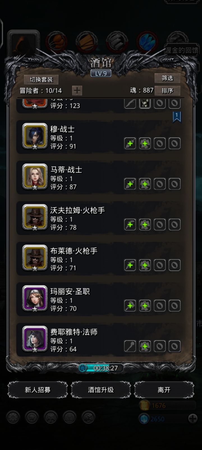The height and width of the screenshot is (450, 202).
Task: Equip weapon on 玛丽安·圣职
Action: tap(130, 305)
